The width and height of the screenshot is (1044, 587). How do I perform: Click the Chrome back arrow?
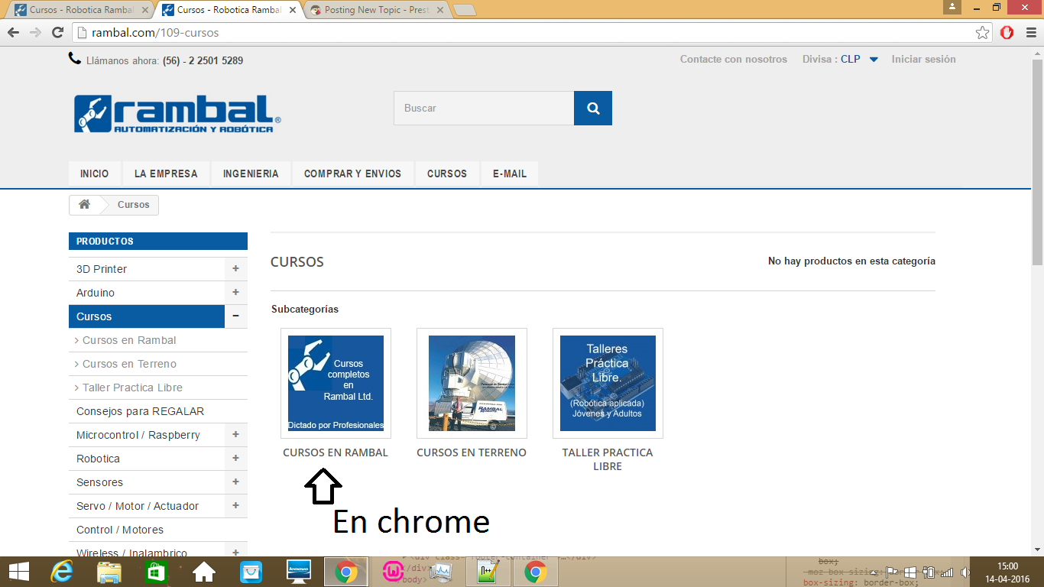pos(13,33)
